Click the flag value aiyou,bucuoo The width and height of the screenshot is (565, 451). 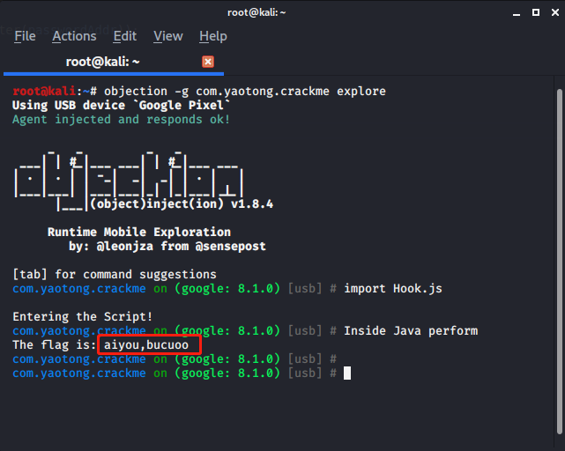(x=146, y=344)
